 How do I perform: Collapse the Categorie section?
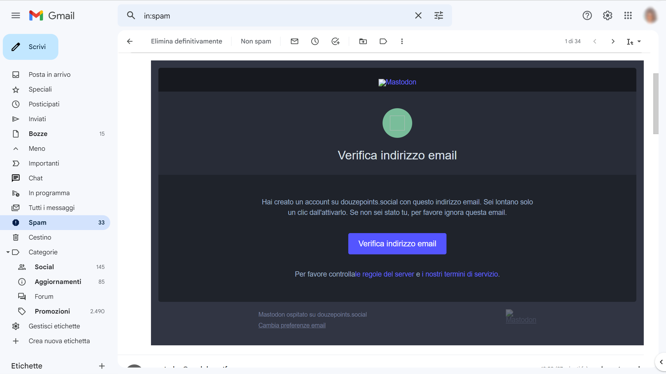tap(8, 252)
